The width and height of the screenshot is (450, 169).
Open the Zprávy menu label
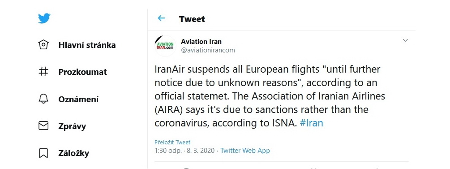72,126
